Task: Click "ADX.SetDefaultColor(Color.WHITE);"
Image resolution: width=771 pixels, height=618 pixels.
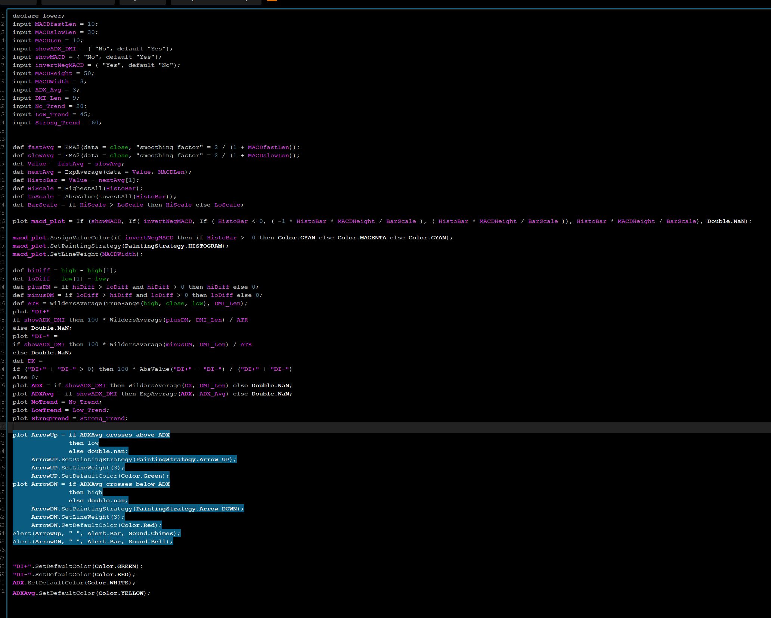Action: [x=74, y=583]
